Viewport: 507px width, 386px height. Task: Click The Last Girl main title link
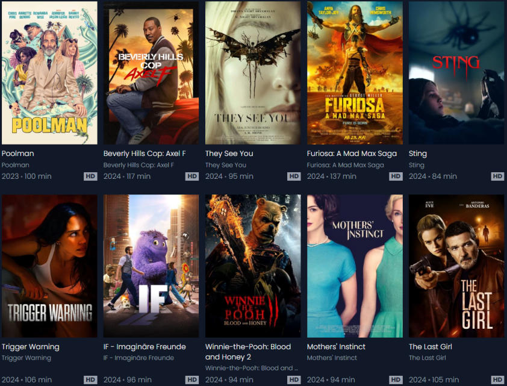431,347
